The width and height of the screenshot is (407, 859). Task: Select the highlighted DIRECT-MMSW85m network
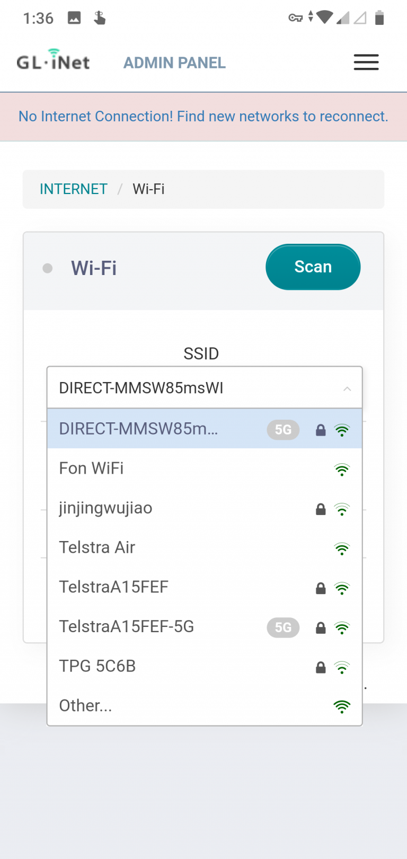[139, 429]
